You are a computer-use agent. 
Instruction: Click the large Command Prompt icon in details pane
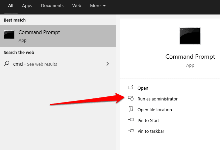(190, 36)
